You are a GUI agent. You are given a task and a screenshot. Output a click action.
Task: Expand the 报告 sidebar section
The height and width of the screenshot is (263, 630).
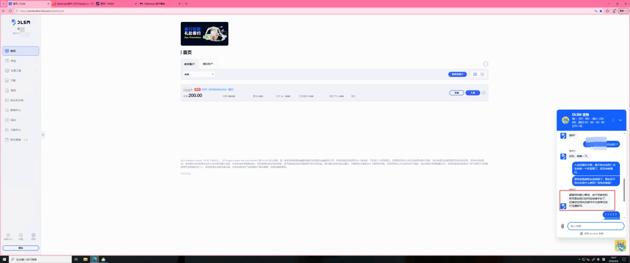[21, 90]
